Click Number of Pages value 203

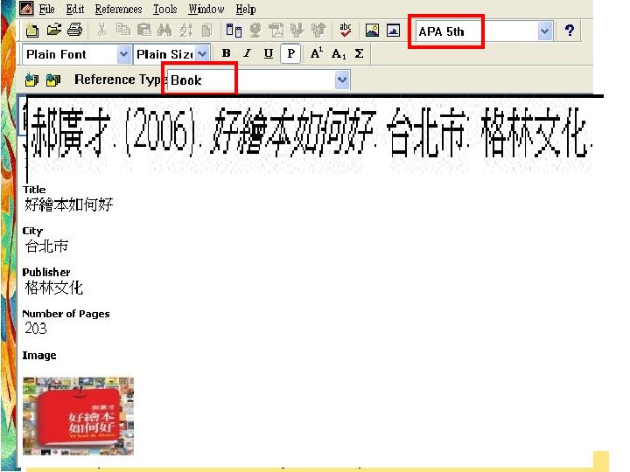pos(36,329)
